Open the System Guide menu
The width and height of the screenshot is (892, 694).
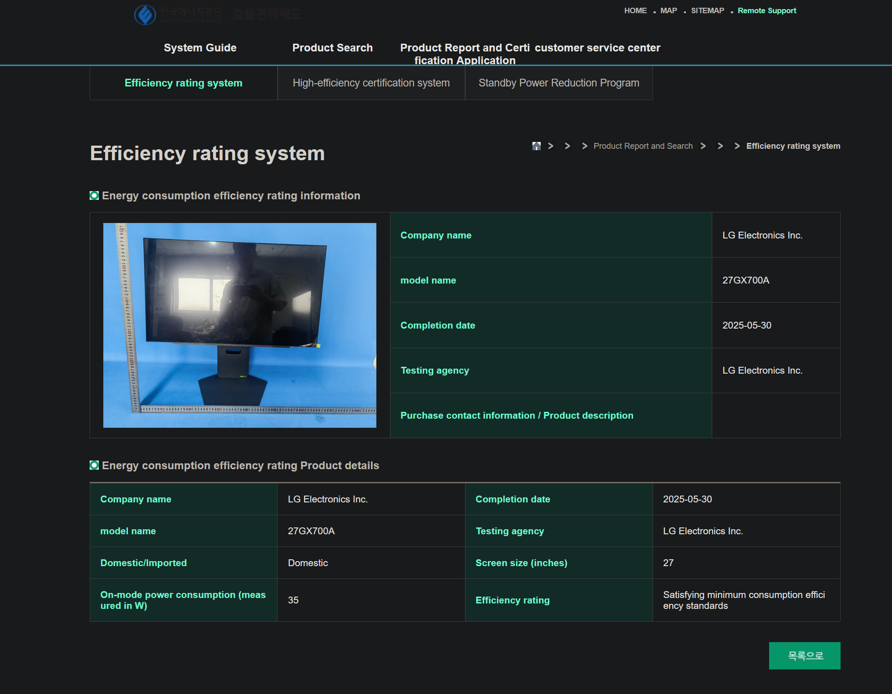pos(200,47)
